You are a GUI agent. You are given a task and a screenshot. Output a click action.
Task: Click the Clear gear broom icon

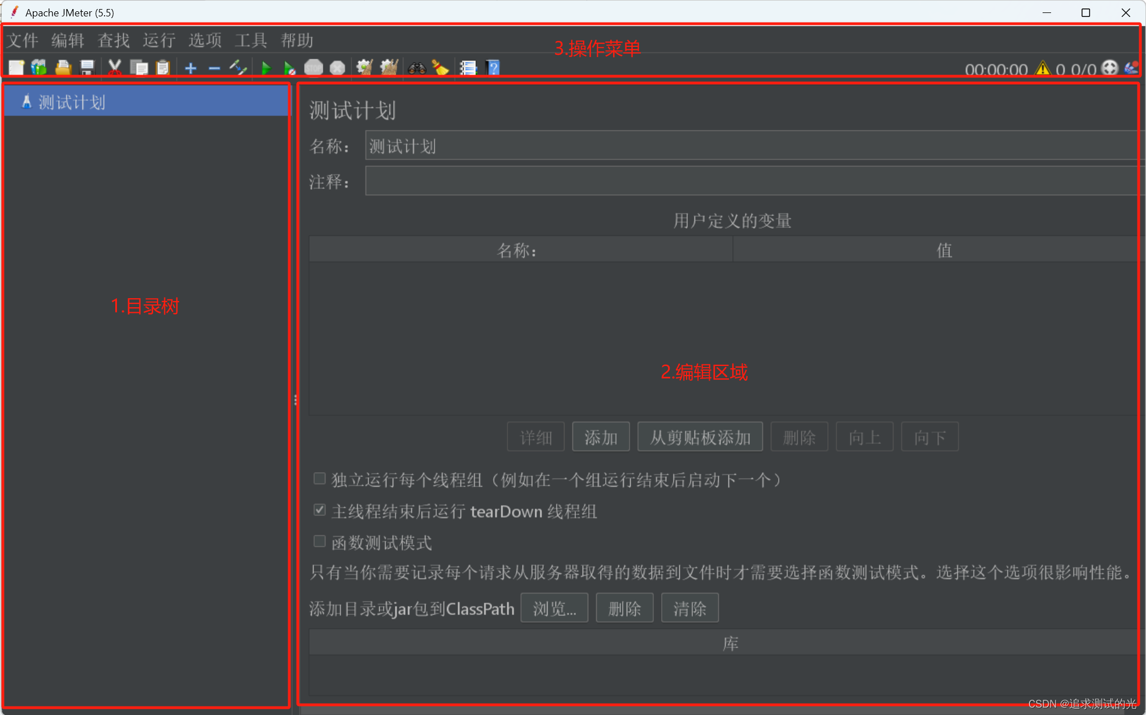click(x=364, y=68)
